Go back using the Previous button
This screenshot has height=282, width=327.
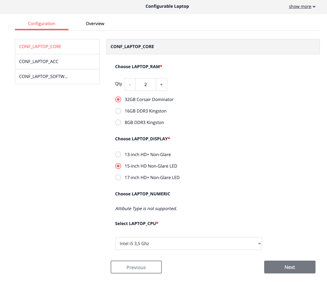(136, 267)
